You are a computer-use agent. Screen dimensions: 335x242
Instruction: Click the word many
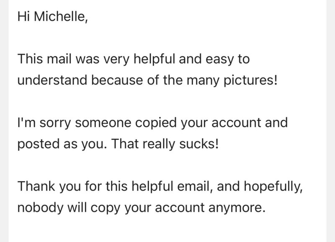coord(203,81)
